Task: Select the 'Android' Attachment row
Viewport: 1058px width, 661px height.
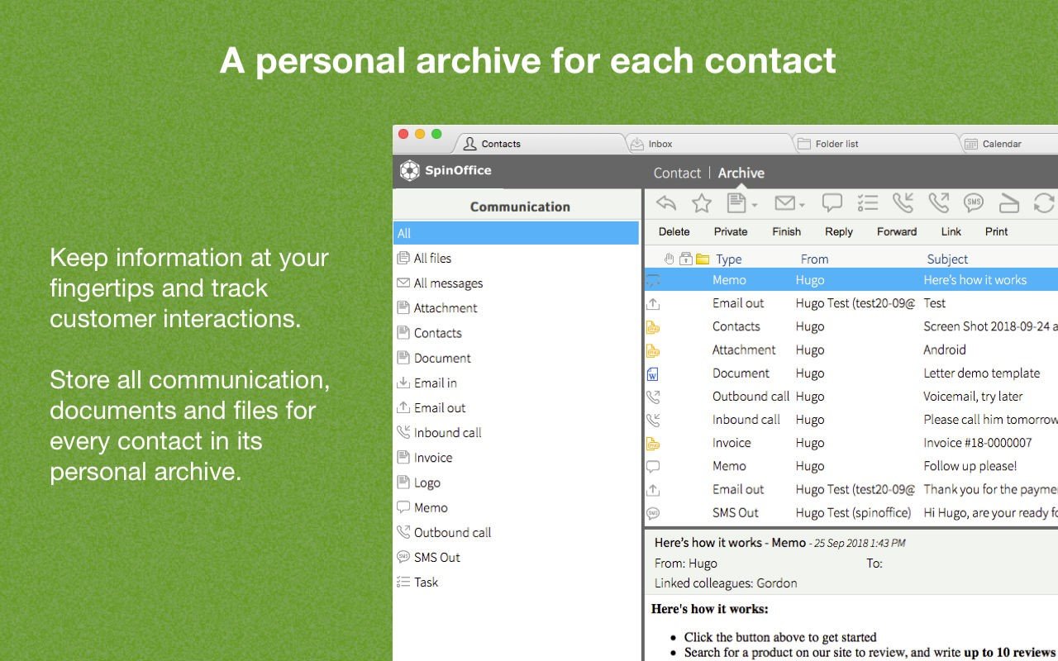Action: [851, 350]
